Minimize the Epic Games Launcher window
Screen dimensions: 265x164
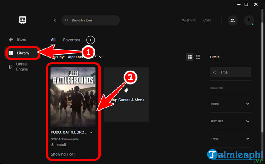(239, 5)
